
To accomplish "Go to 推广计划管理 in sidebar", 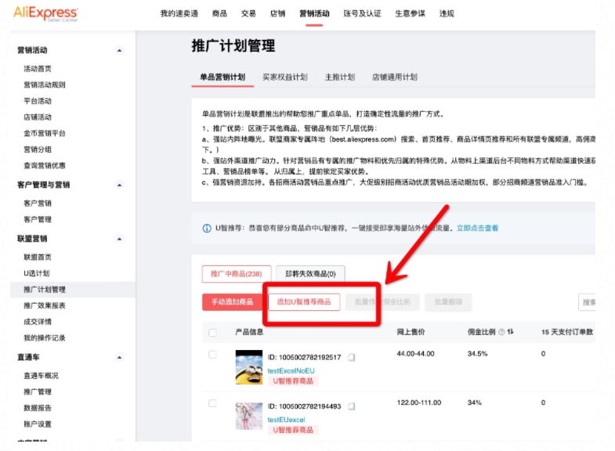I will point(45,290).
